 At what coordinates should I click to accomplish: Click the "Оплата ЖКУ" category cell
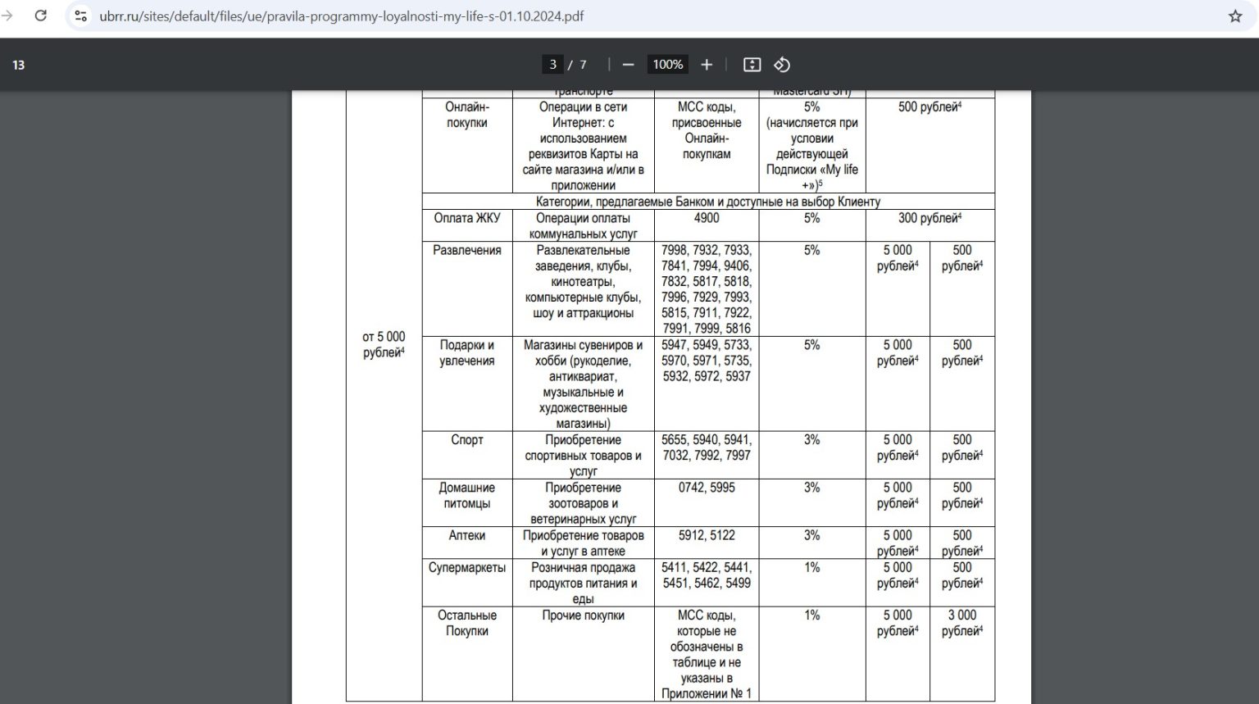pos(466,218)
